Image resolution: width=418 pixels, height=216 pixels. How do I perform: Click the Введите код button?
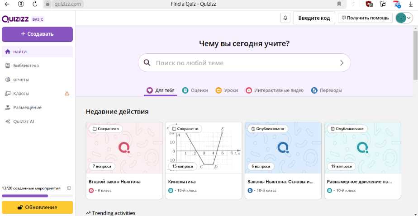314,18
